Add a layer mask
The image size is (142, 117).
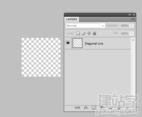[94, 108]
